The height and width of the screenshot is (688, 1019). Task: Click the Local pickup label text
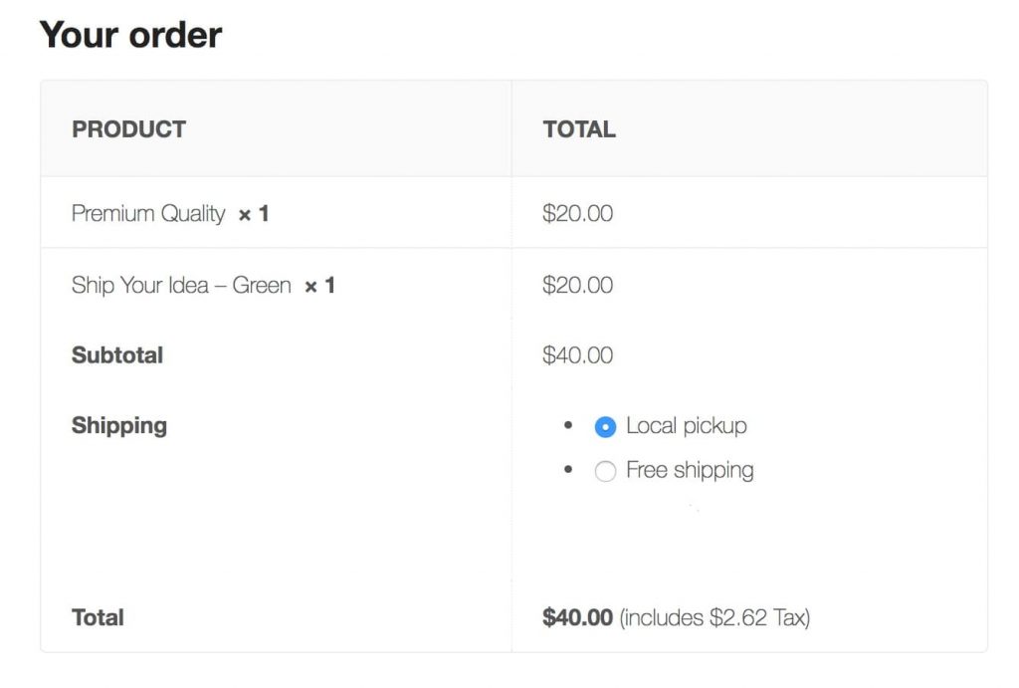click(686, 426)
